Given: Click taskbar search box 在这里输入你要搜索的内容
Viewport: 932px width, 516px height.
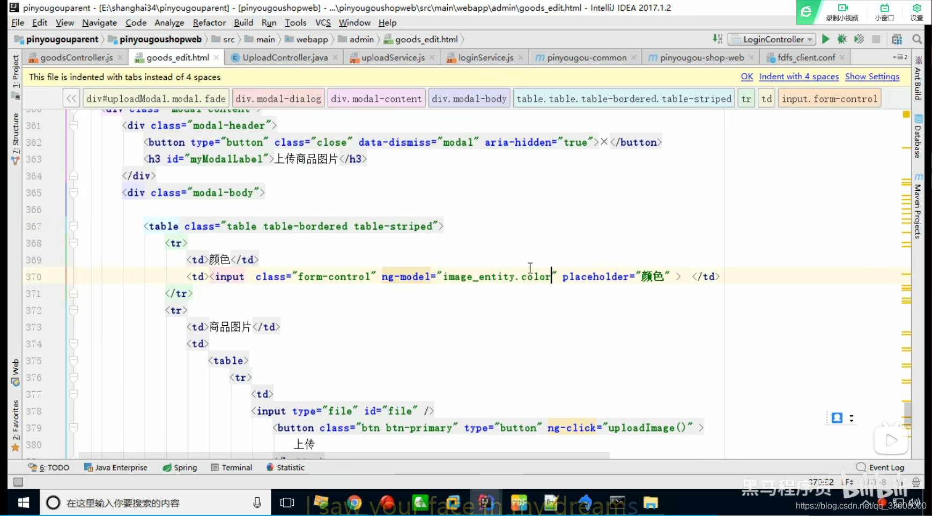Looking at the screenshot, I should point(156,503).
